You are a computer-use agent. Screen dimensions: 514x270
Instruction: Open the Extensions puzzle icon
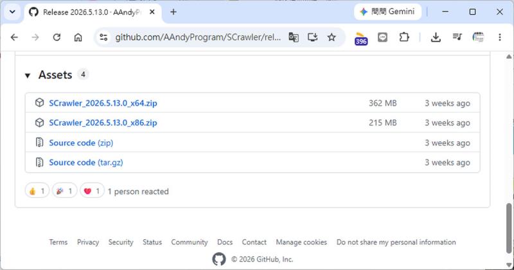click(x=404, y=37)
